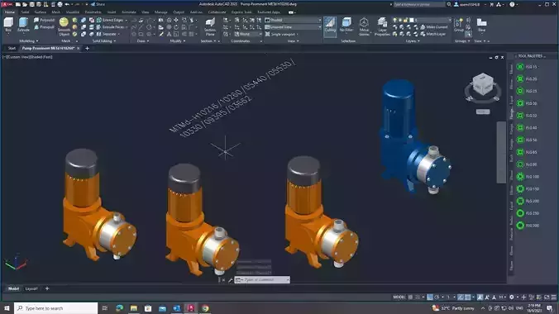559x314 pixels.
Task: Click the Share button in title bar
Action: 98,4
